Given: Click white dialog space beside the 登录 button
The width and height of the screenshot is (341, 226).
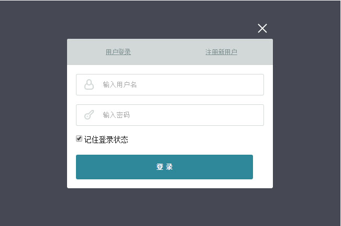Looking at the screenshot, I should (x=262, y=167).
